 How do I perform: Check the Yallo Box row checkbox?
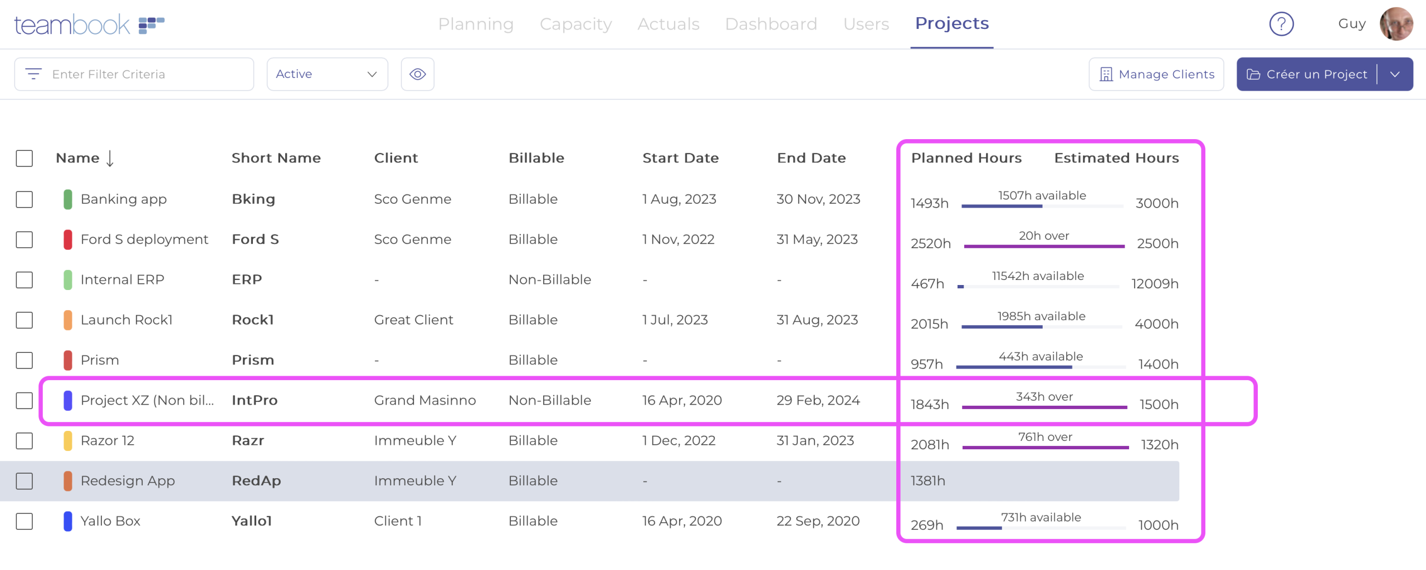[x=24, y=522]
